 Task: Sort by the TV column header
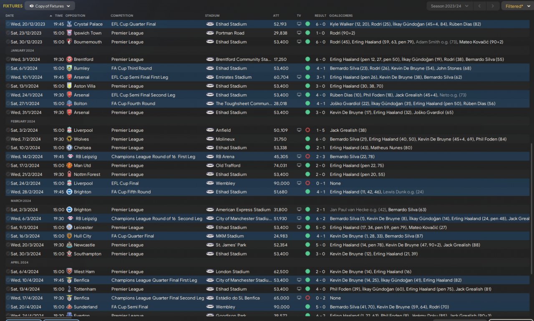point(299,16)
